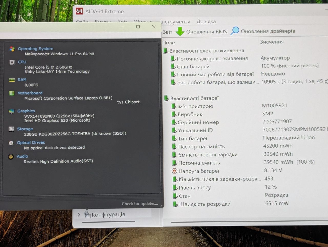Open the Optical Drives section link

(x=31, y=143)
